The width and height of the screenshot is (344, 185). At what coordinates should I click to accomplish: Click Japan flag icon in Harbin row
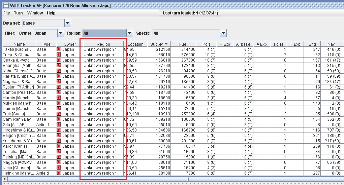pyautogui.click(x=59, y=98)
